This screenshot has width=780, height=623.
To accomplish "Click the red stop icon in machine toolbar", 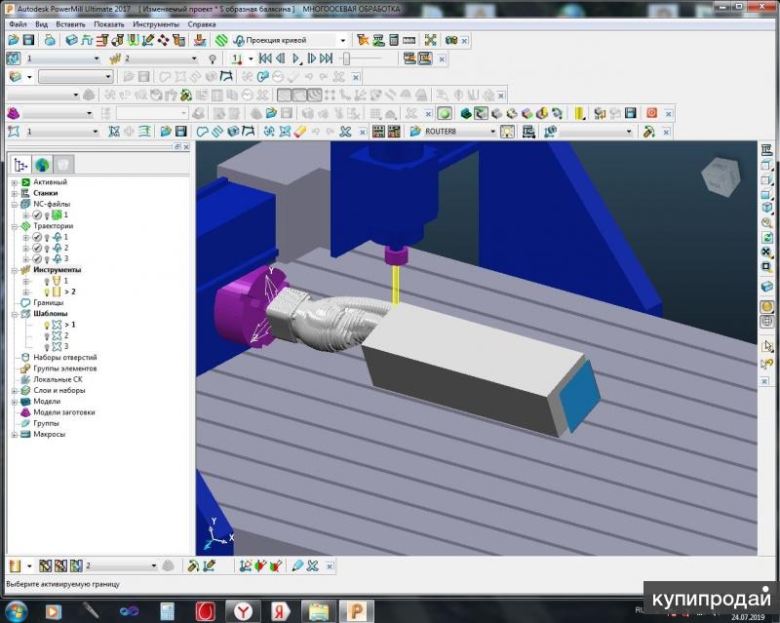I will click(651, 113).
